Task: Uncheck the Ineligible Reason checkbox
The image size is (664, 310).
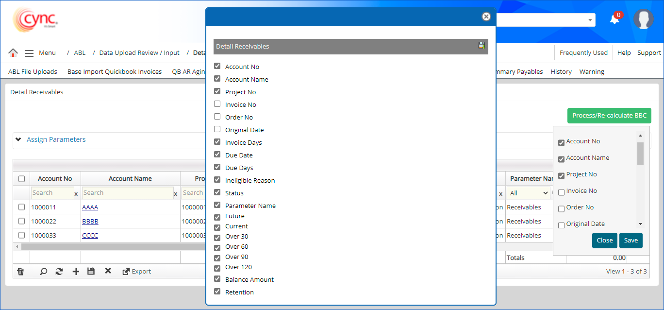Action: (x=217, y=180)
